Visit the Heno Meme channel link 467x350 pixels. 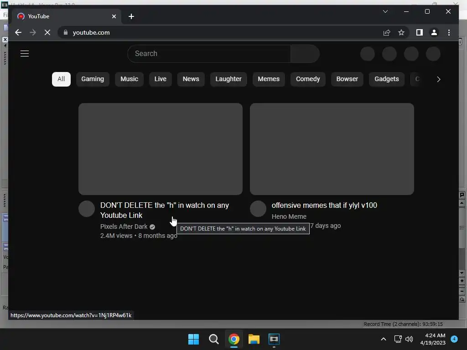289,216
